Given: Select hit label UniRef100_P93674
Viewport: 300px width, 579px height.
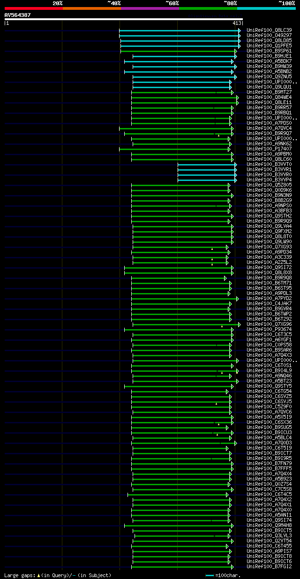Looking at the screenshot, I should pyautogui.click(x=270, y=329).
